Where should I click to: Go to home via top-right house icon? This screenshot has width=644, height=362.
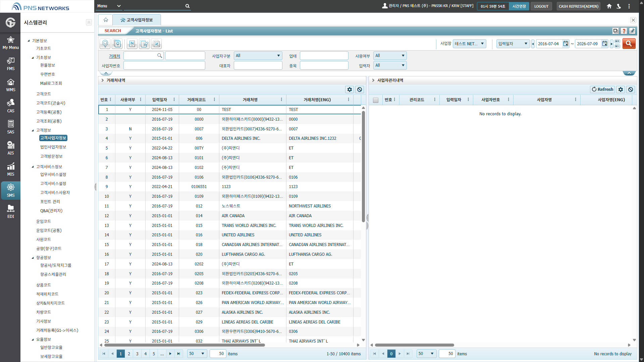pyautogui.click(x=609, y=6)
